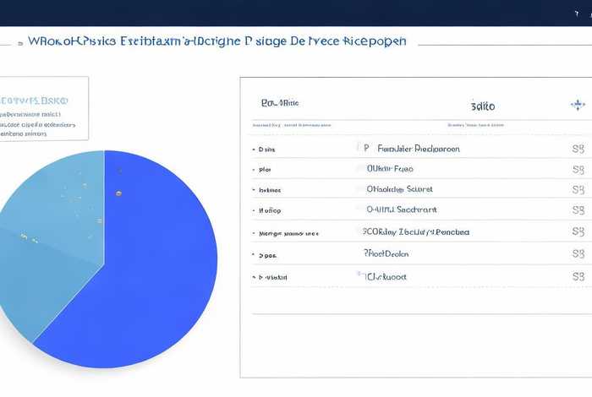Click the S3 icon on Famulaler Piedporoen row
The width and height of the screenshot is (592, 397).
click(x=578, y=148)
